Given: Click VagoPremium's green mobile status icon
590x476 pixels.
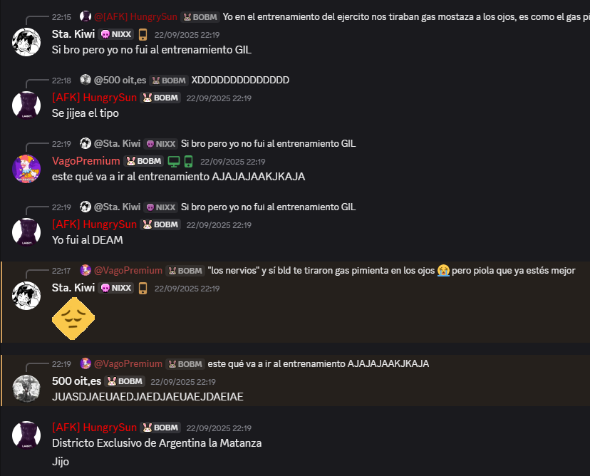Looking at the screenshot, I should click(189, 162).
